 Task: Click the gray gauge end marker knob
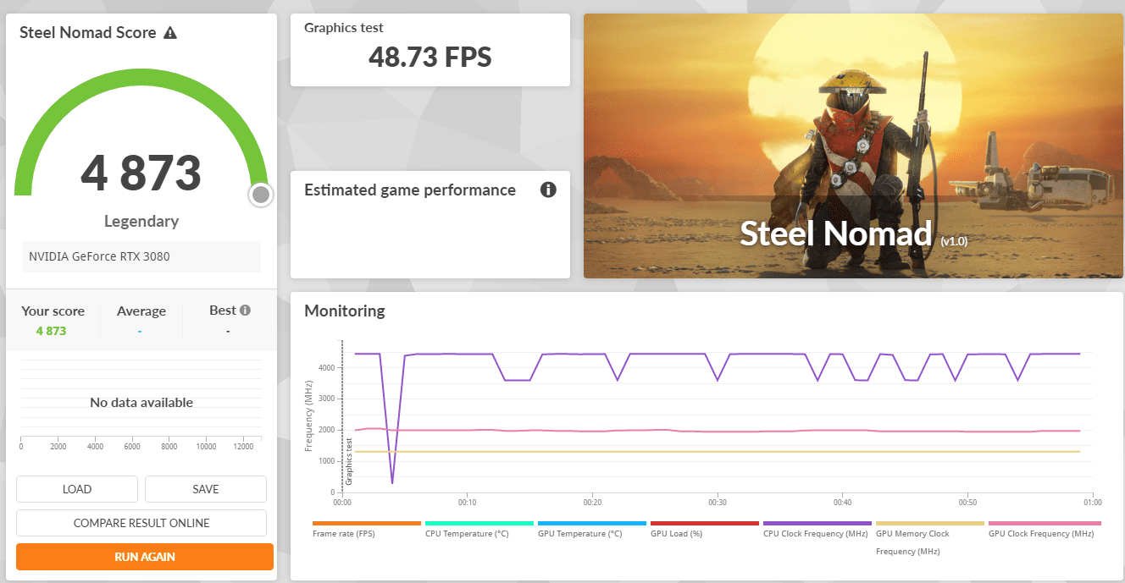pyautogui.click(x=261, y=195)
